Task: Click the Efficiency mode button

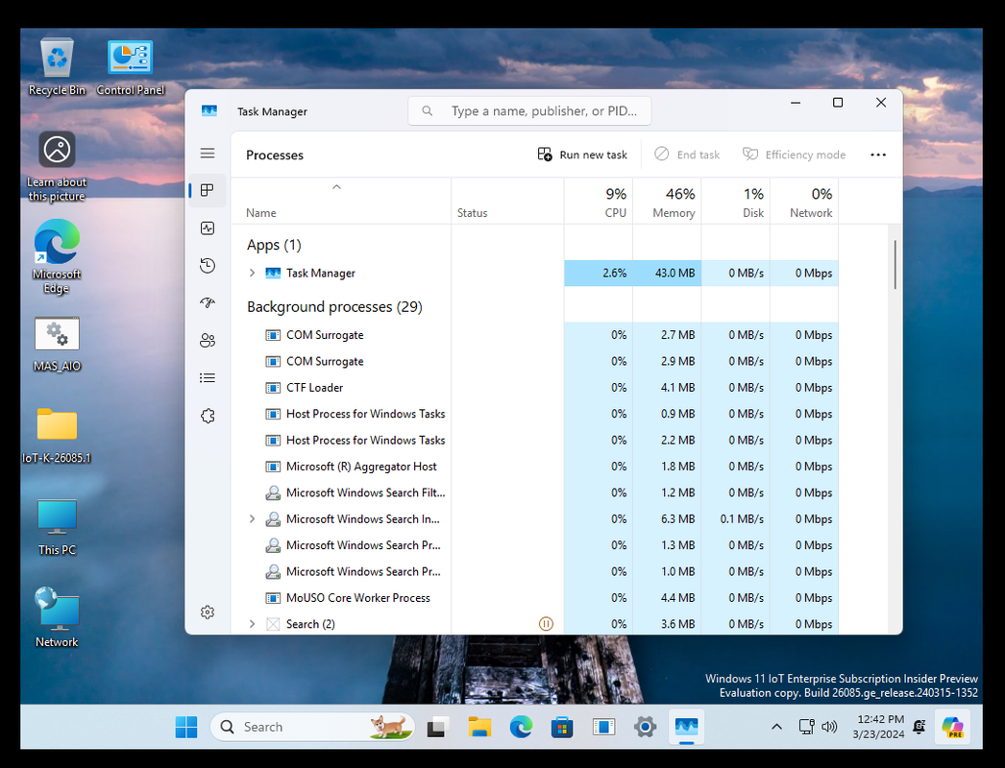Action: [795, 155]
